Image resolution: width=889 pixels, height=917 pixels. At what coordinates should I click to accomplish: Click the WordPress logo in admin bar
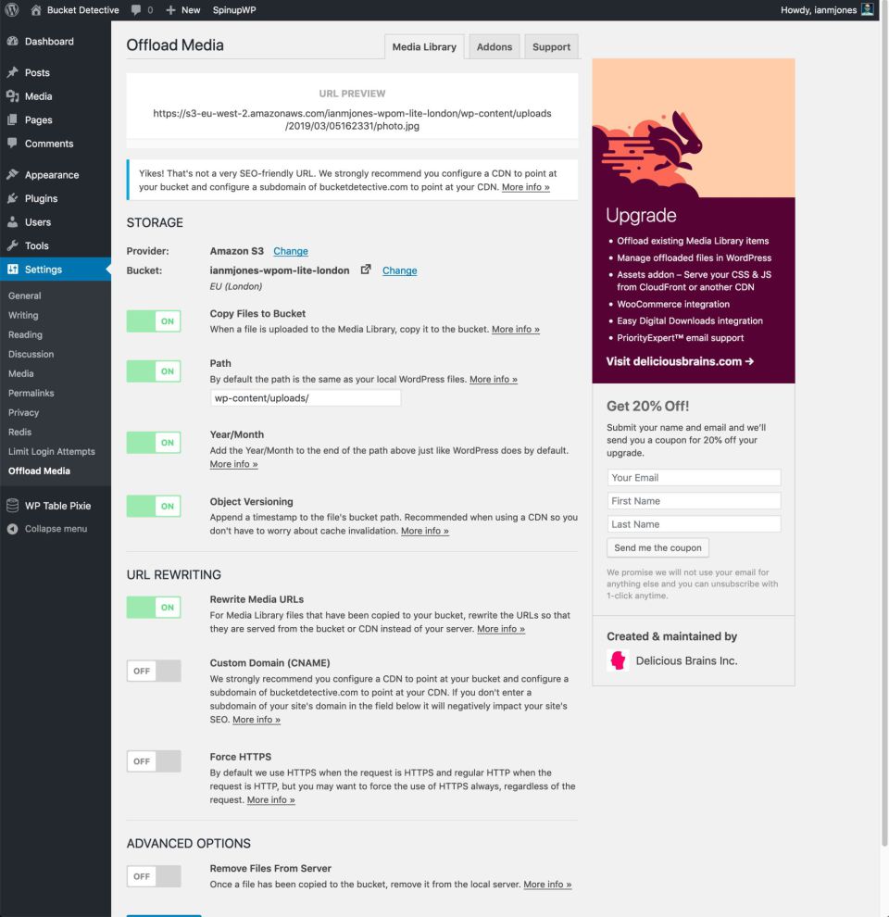(12, 10)
